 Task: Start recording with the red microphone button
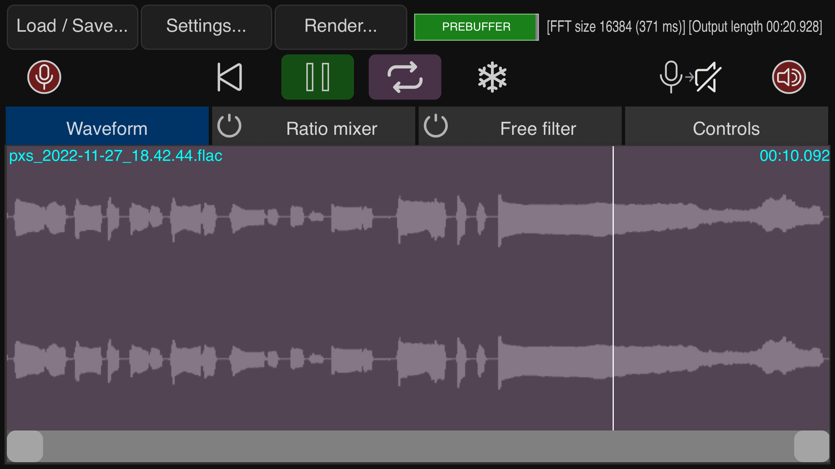(x=44, y=77)
